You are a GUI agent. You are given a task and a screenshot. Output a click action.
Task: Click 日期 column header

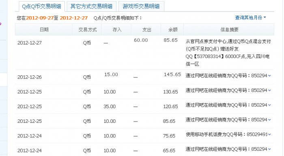(44, 30)
